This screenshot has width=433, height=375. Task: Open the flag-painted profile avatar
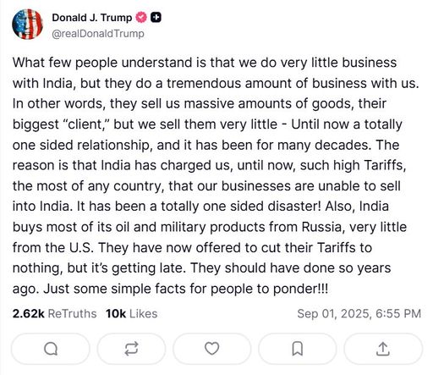click(x=27, y=25)
